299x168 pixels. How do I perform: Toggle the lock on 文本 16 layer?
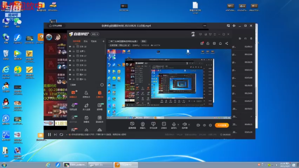pyautogui.click(x=74, y=70)
